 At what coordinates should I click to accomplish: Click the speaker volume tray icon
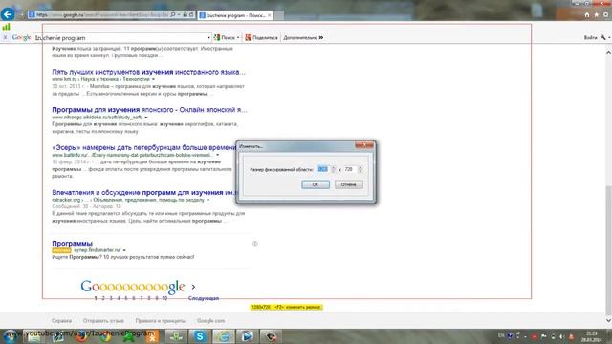click(x=561, y=336)
